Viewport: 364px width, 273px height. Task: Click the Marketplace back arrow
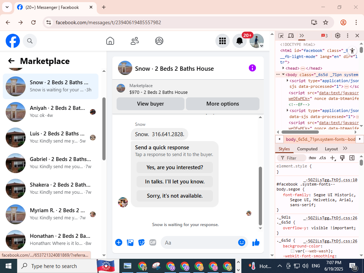point(11,61)
